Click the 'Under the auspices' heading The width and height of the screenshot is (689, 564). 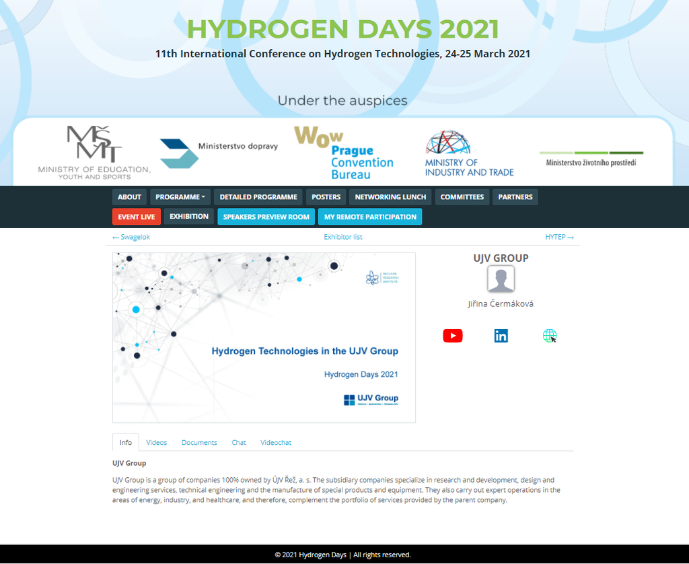(342, 101)
